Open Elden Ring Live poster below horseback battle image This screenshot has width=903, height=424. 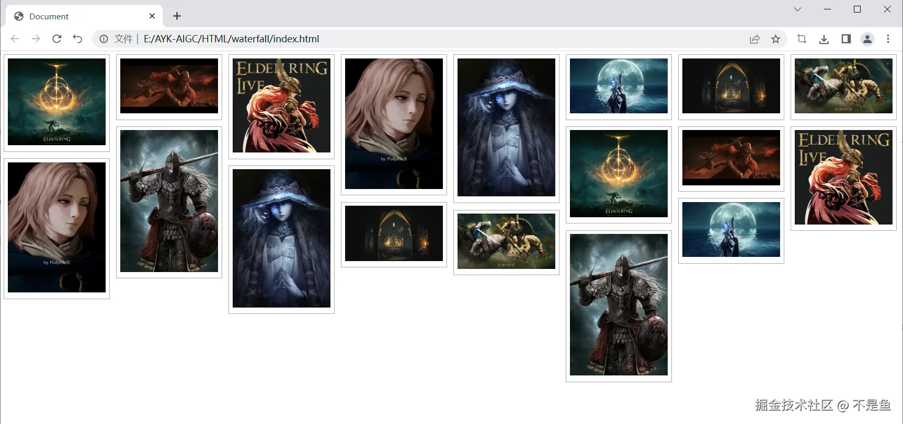(x=843, y=178)
